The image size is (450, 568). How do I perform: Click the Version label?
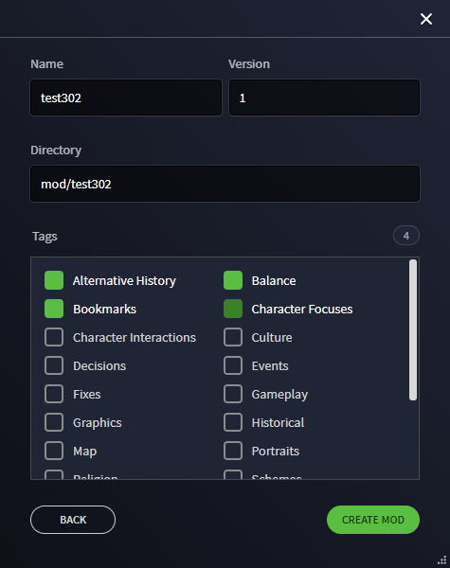[249, 63]
